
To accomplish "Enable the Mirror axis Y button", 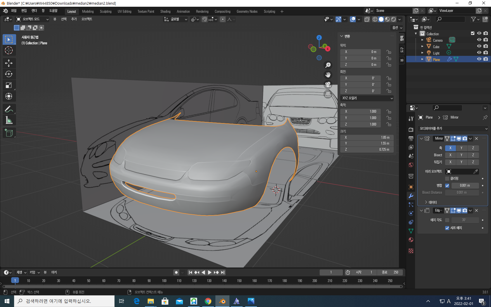I will [461, 148].
